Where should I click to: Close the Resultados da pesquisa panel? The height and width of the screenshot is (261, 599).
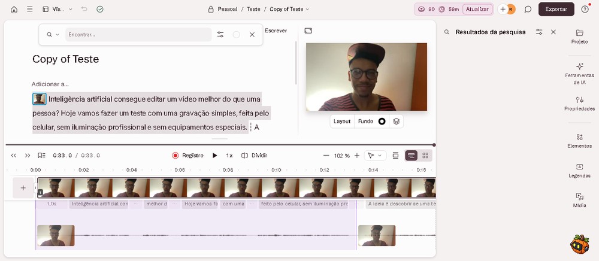(553, 32)
